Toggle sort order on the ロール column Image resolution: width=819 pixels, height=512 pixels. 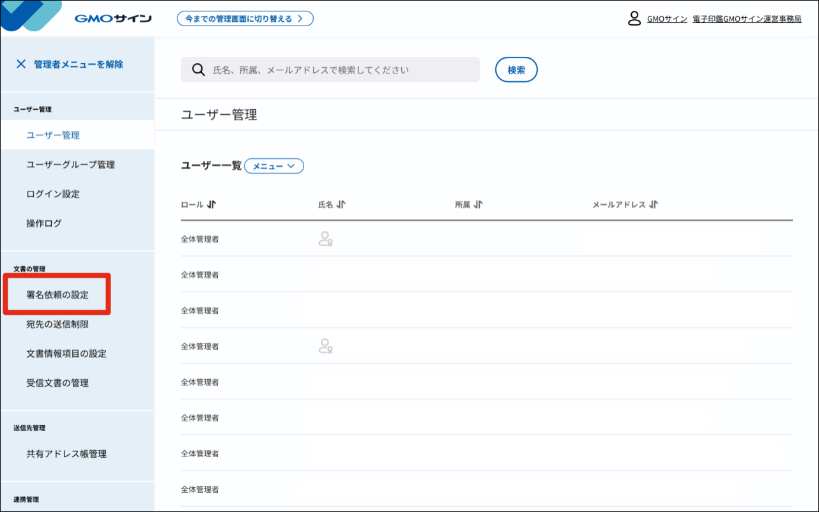211,204
